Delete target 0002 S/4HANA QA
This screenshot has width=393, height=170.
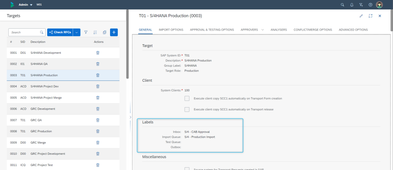point(98,64)
